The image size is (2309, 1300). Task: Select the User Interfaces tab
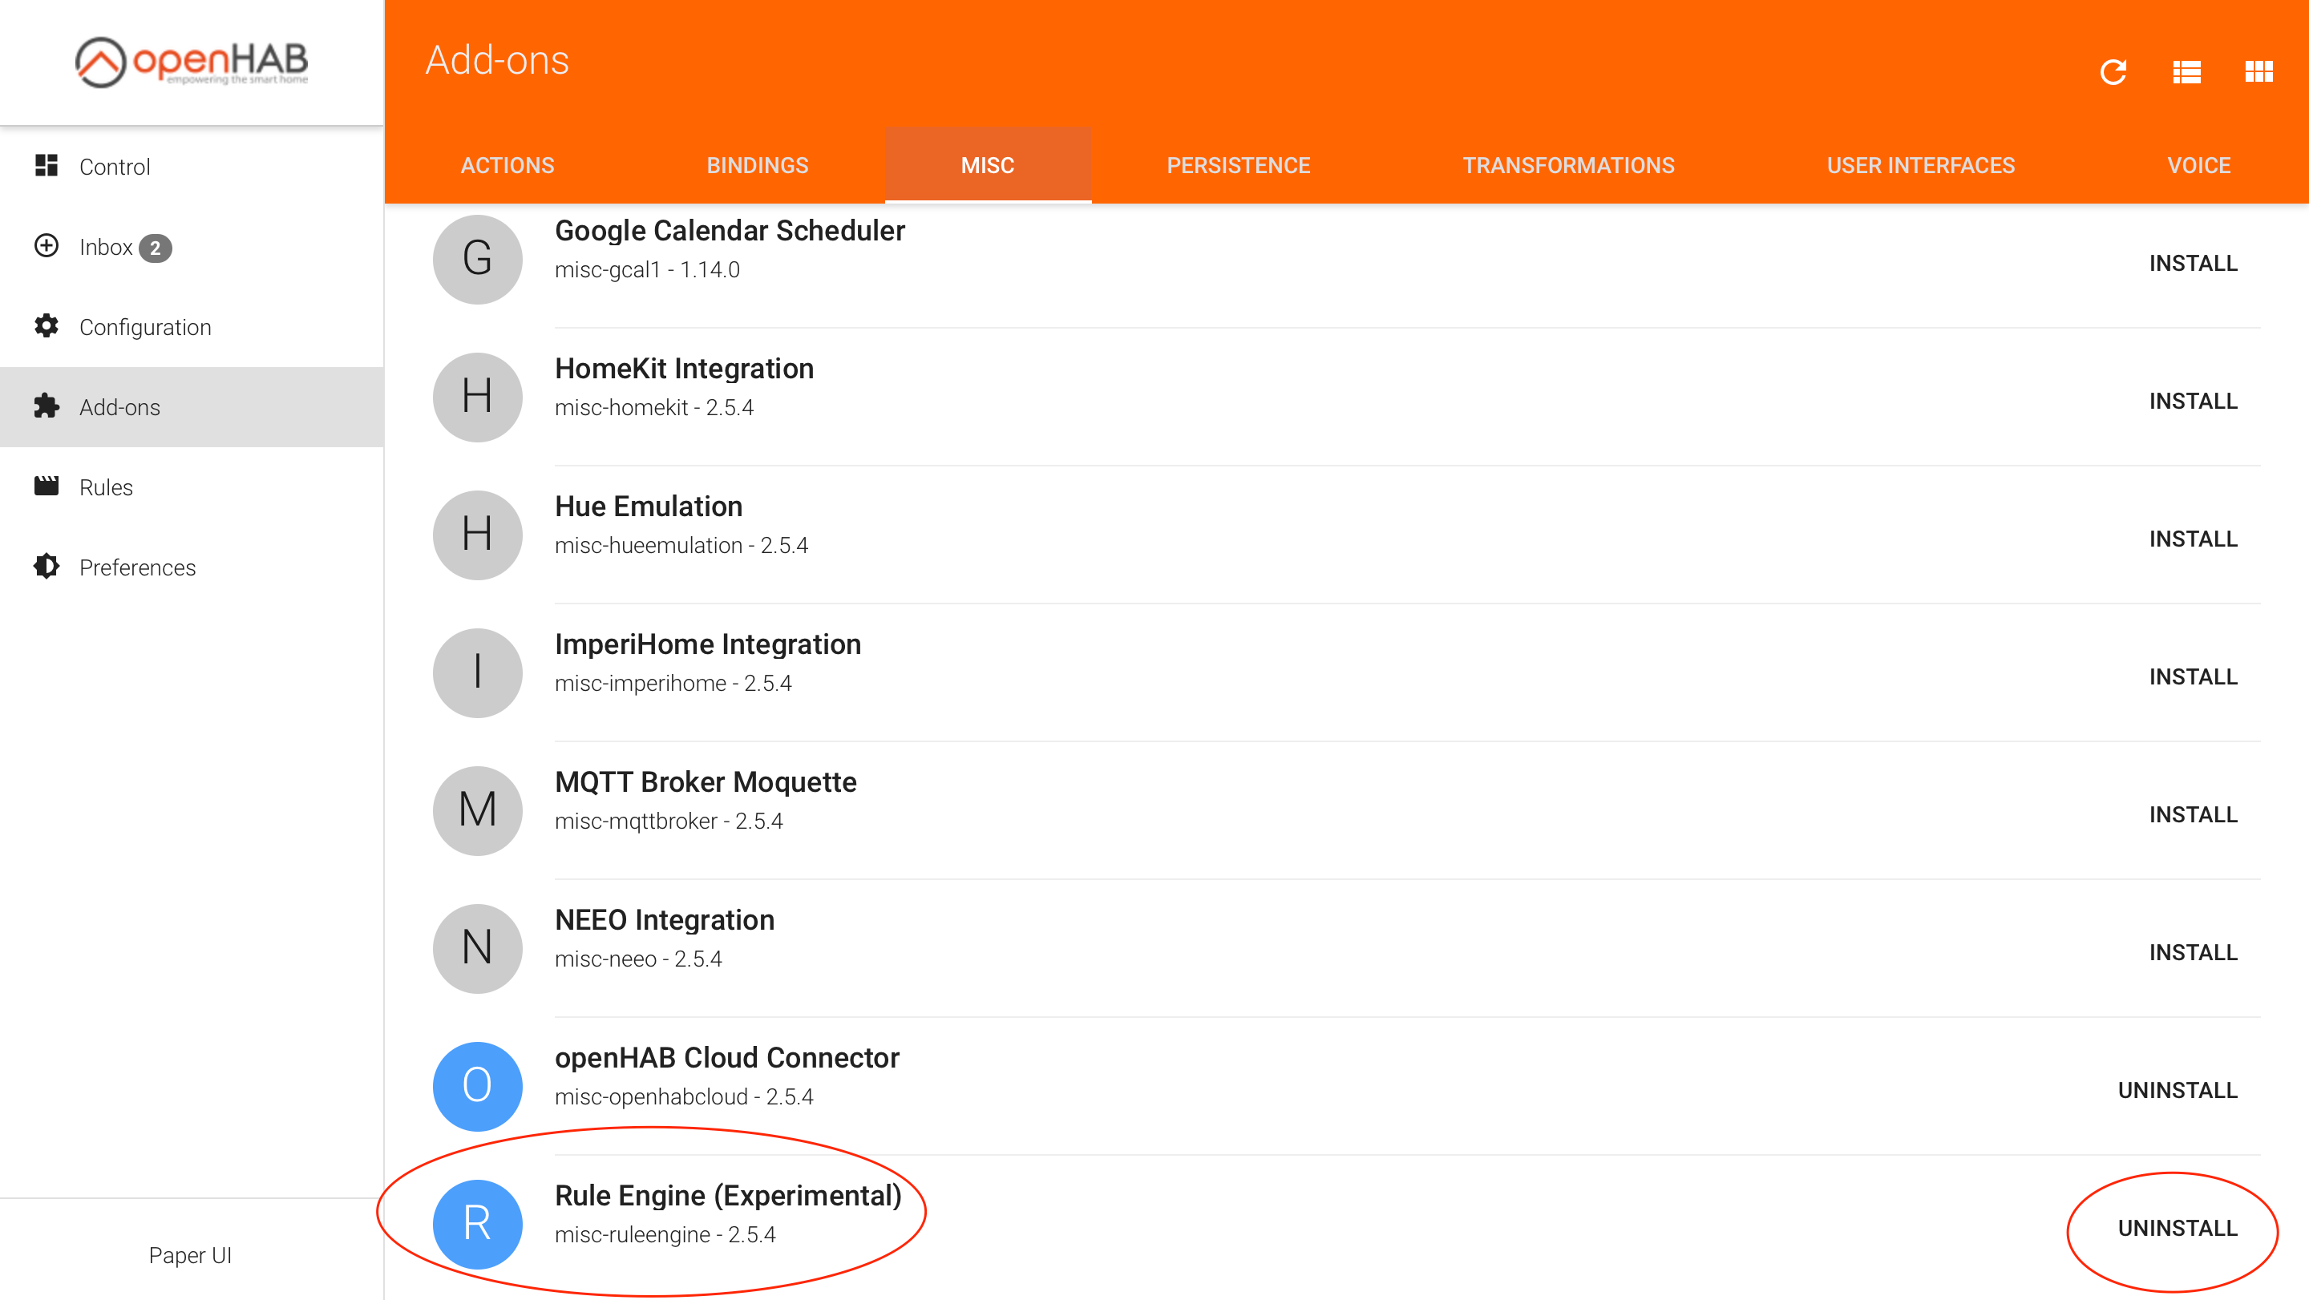tap(1920, 166)
